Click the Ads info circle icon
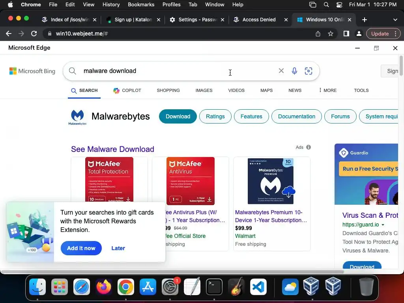 coord(309,147)
